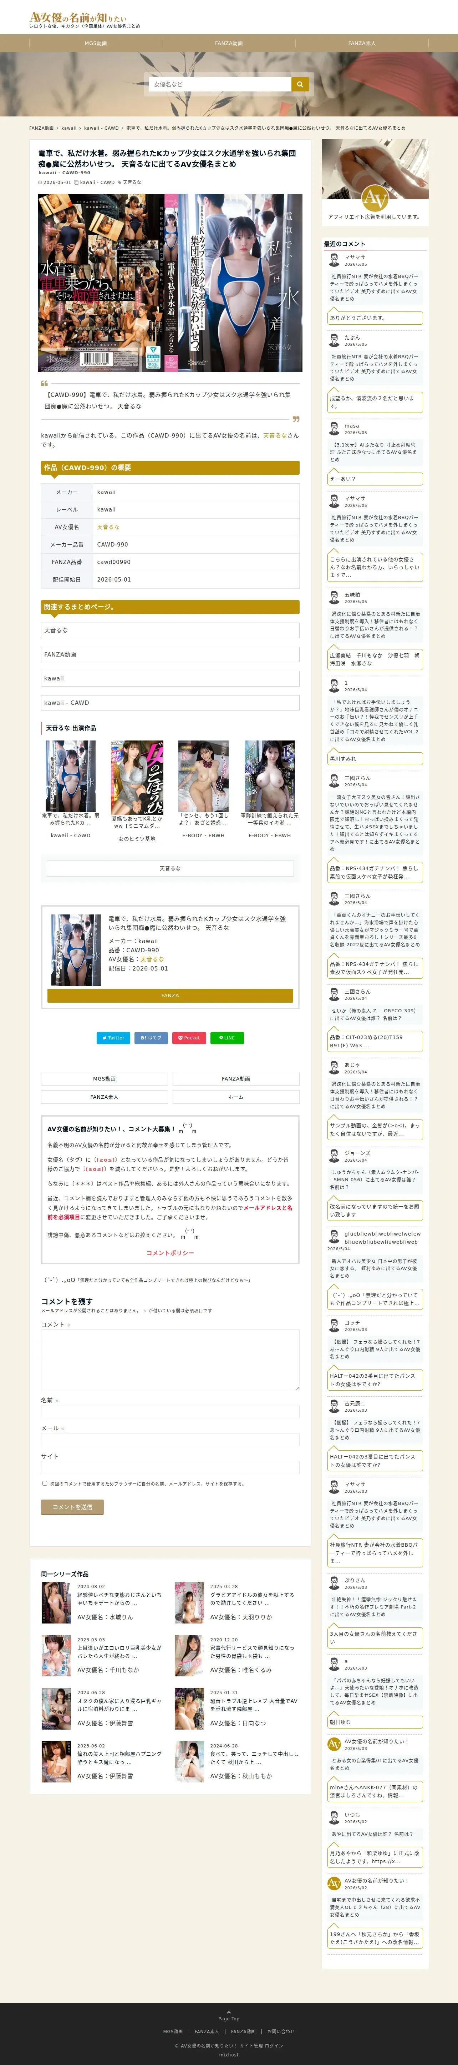This screenshot has width=458, height=2065.
Task: Click the sidebar affiliate ad image
Action: coord(375,170)
